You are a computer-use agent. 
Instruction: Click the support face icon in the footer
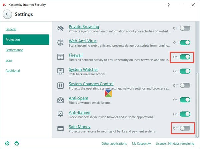(x=17, y=144)
